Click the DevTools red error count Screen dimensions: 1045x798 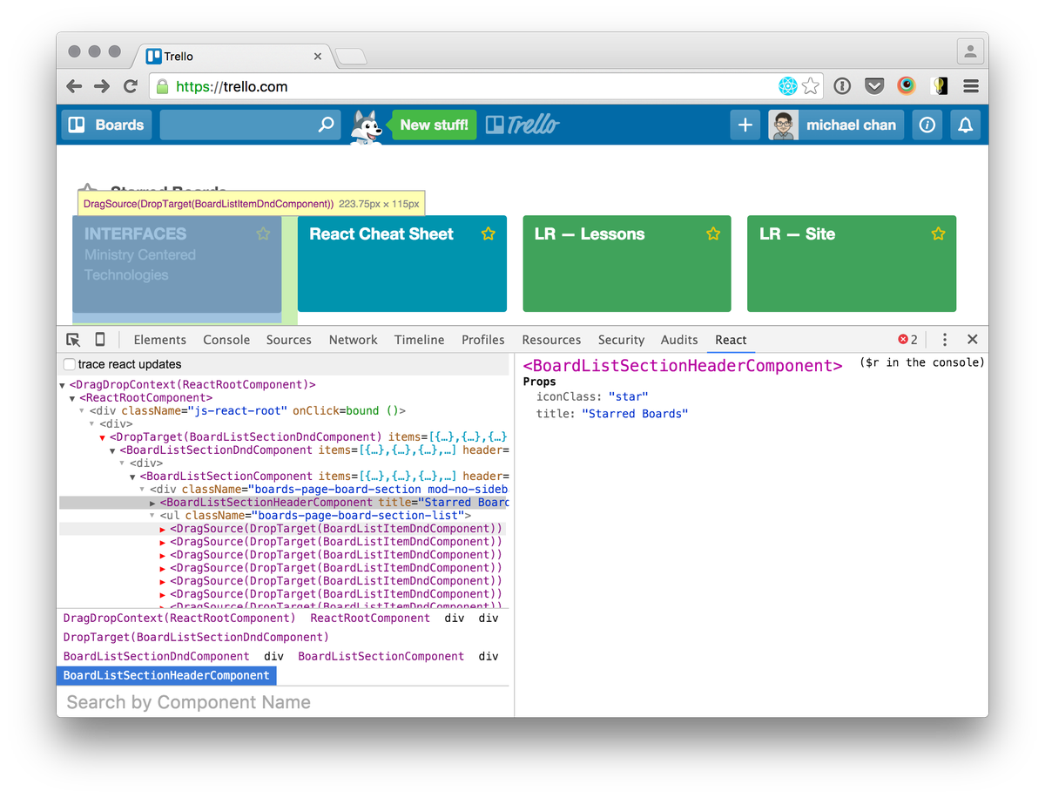coord(907,340)
